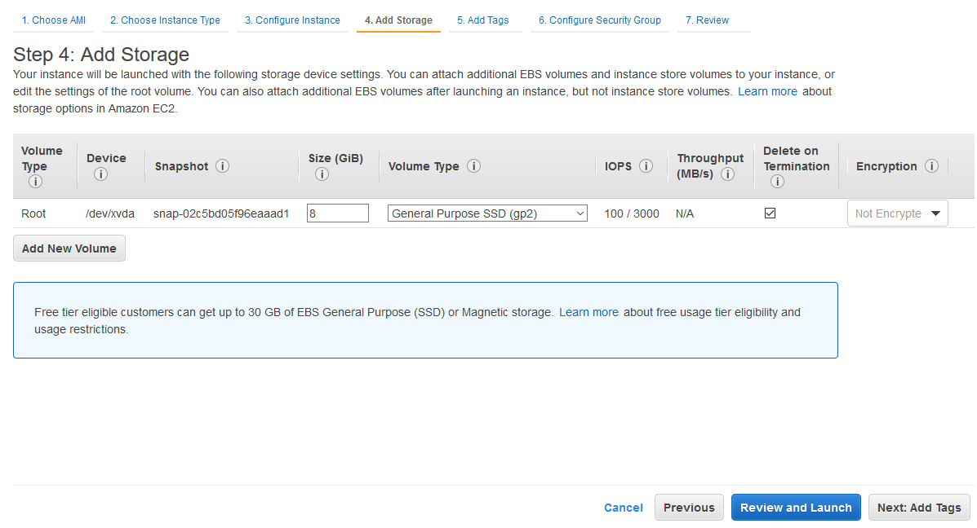Open 6. Configure Security Group tab
Screen dimensions: 977x528
pyautogui.click(x=599, y=20)
